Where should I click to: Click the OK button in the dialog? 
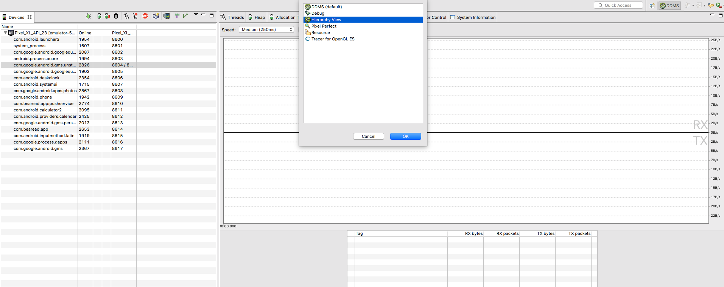click(406, 136)
